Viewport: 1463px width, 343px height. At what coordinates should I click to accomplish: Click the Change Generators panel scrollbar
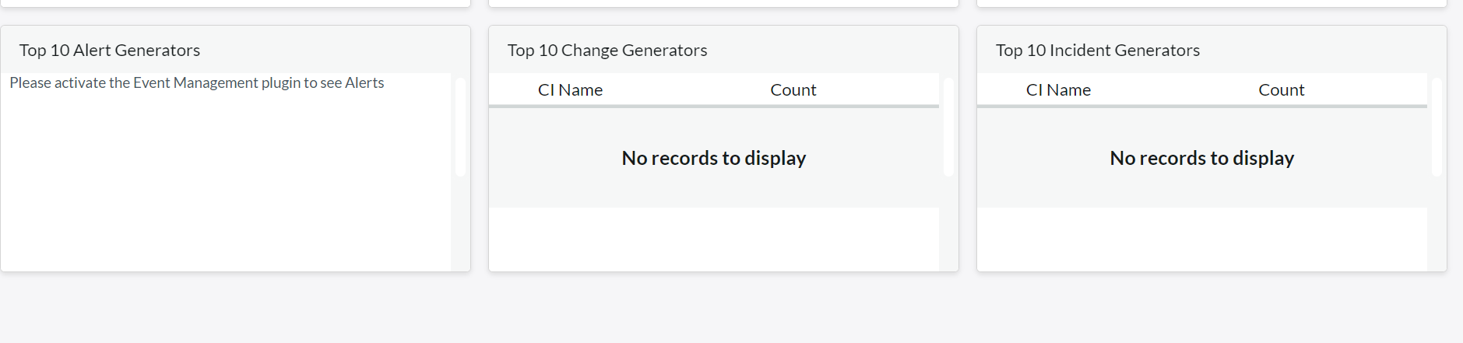[x=948, y=127]
